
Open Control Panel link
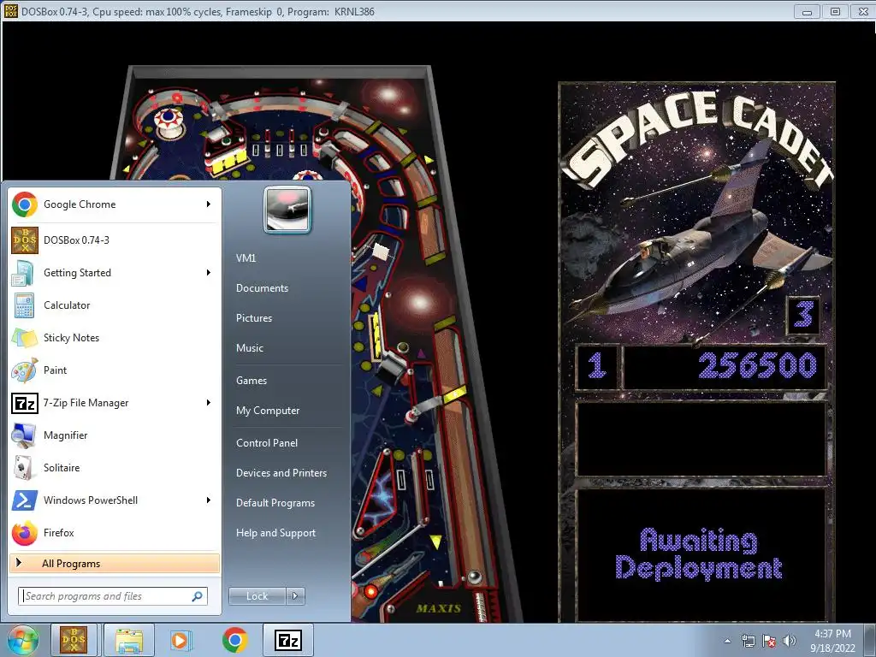(x=267, y=443)
